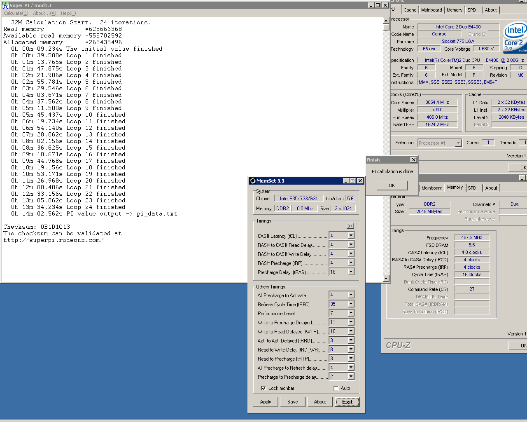Viewport: 527px width, 422px height.
Task: Enable the Auto checkbox in MemSet
Action: (336, 388)
